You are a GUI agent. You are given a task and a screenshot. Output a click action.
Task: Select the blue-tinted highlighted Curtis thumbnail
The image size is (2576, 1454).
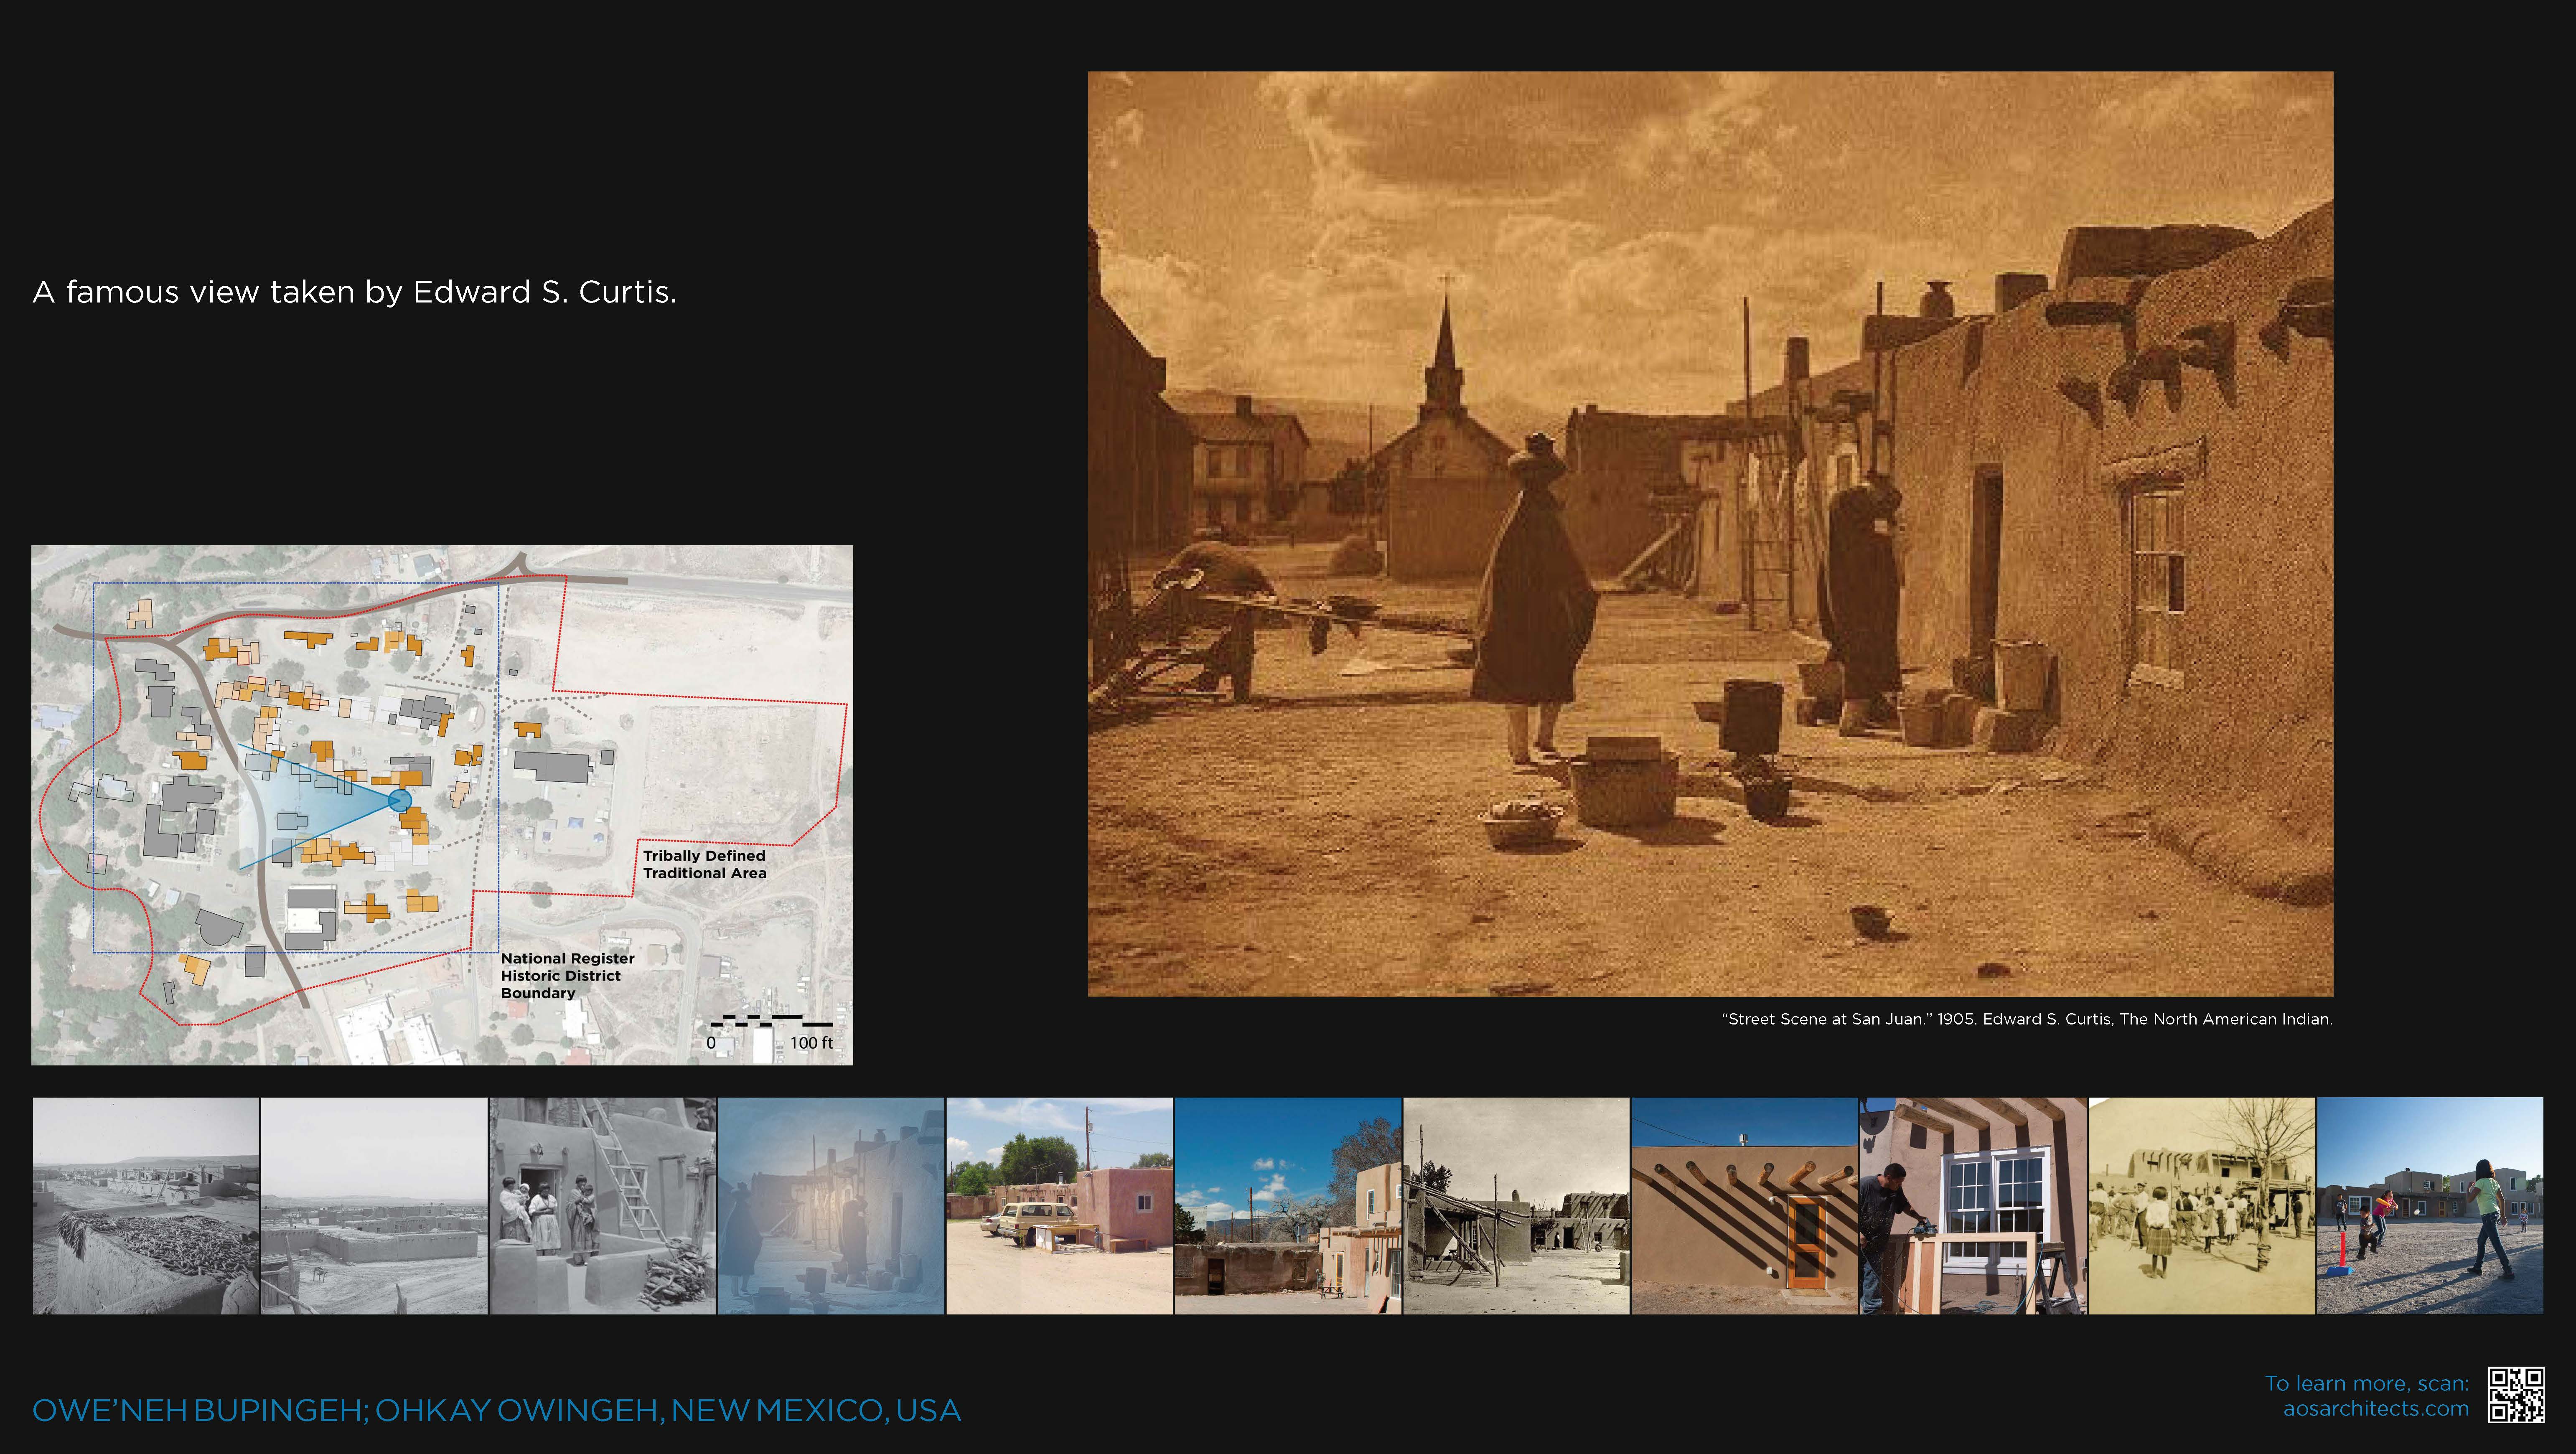(x=831, y=1206)
